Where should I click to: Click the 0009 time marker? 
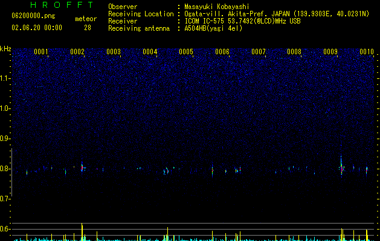click(330, 52)
